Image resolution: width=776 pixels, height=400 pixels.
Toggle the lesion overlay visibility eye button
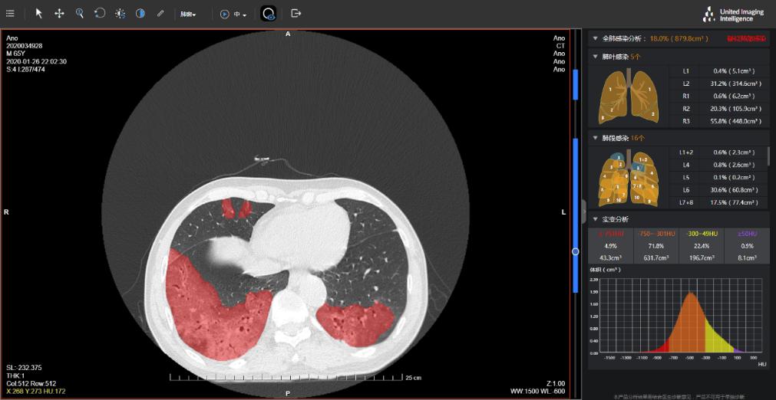coord(269,13)
